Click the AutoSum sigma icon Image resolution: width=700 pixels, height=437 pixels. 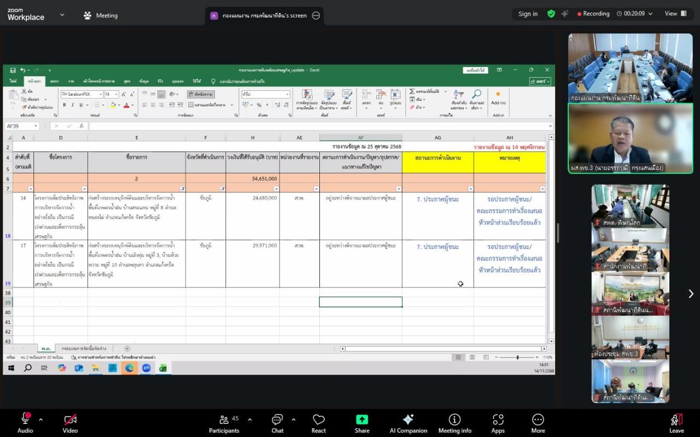(413, 91)
